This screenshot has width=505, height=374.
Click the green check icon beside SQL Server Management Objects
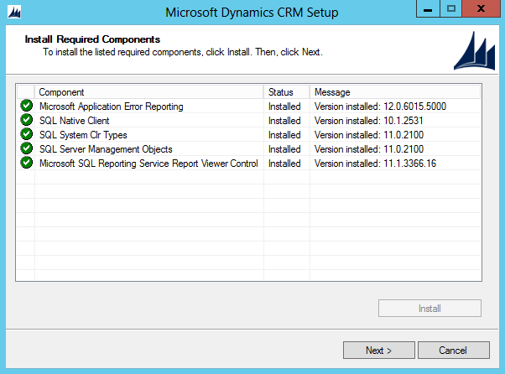(26, 148)
